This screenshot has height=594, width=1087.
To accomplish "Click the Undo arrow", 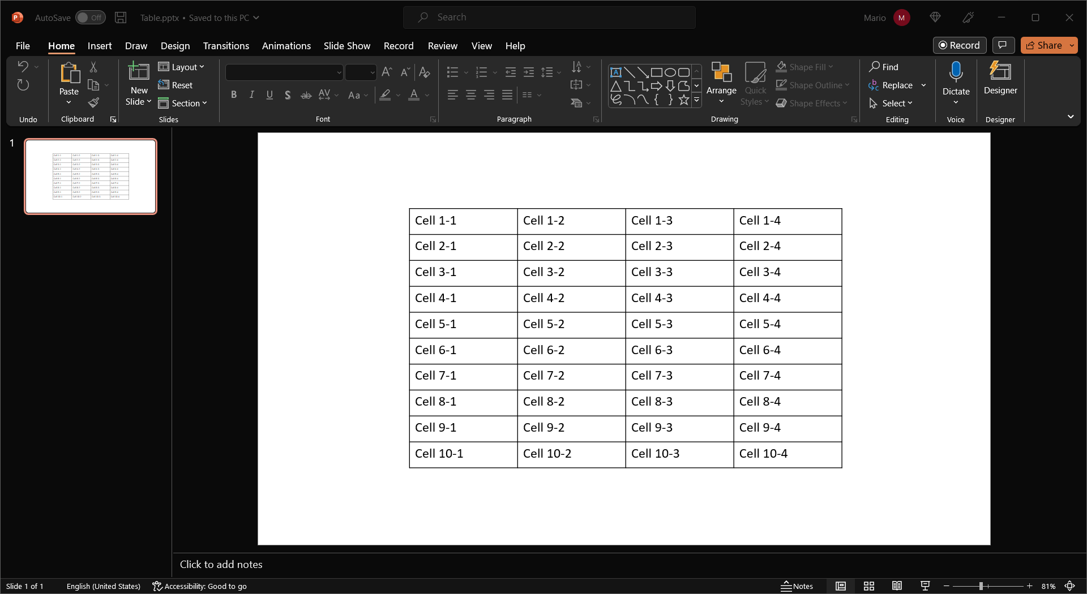I will [x=23, y=66].
